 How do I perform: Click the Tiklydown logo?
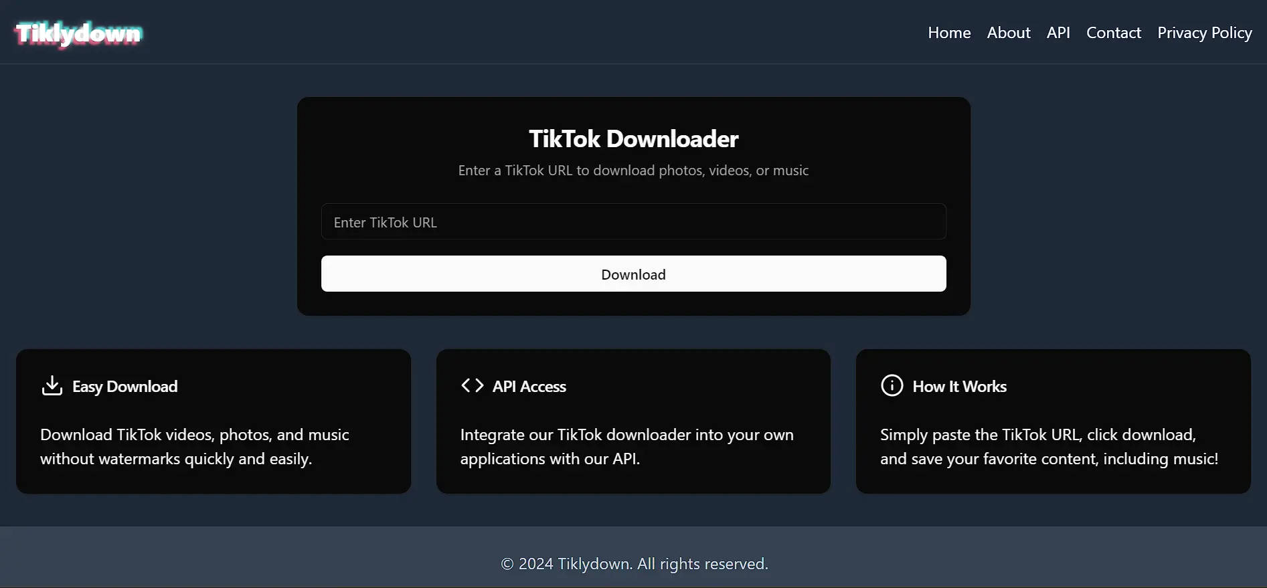pos(78,33)
